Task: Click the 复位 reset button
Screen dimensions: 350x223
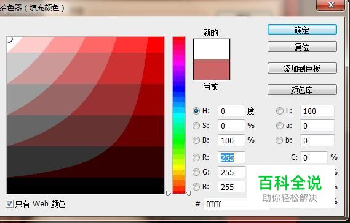Action: coord(302,47)
